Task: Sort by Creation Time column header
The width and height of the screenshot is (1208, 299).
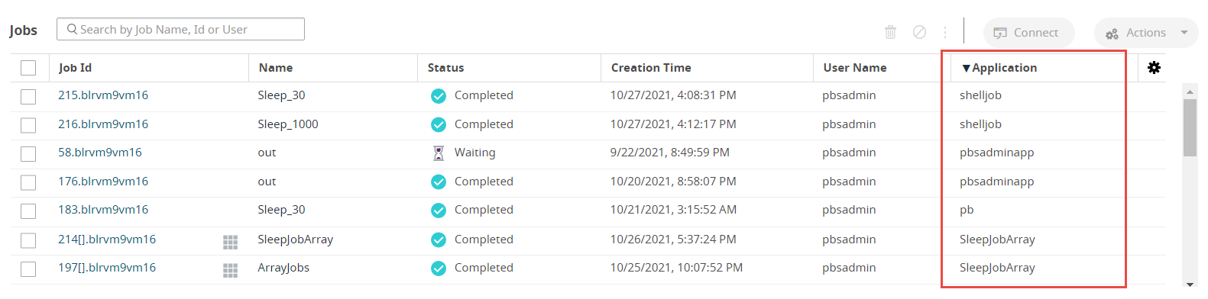Action: (651, 68)
